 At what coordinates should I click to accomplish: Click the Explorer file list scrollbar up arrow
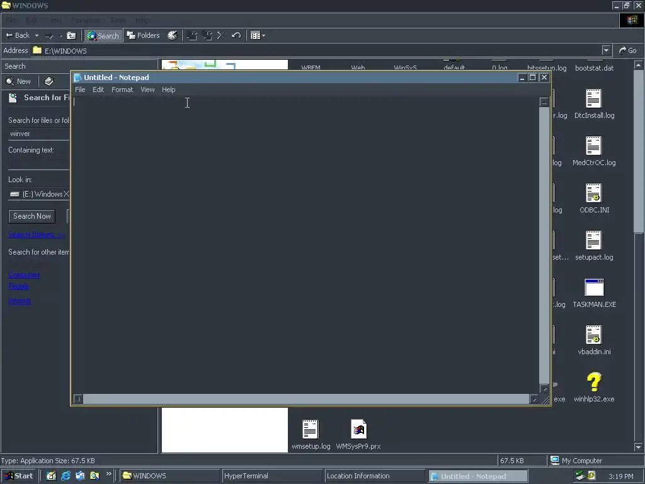[x=639, y=65]
